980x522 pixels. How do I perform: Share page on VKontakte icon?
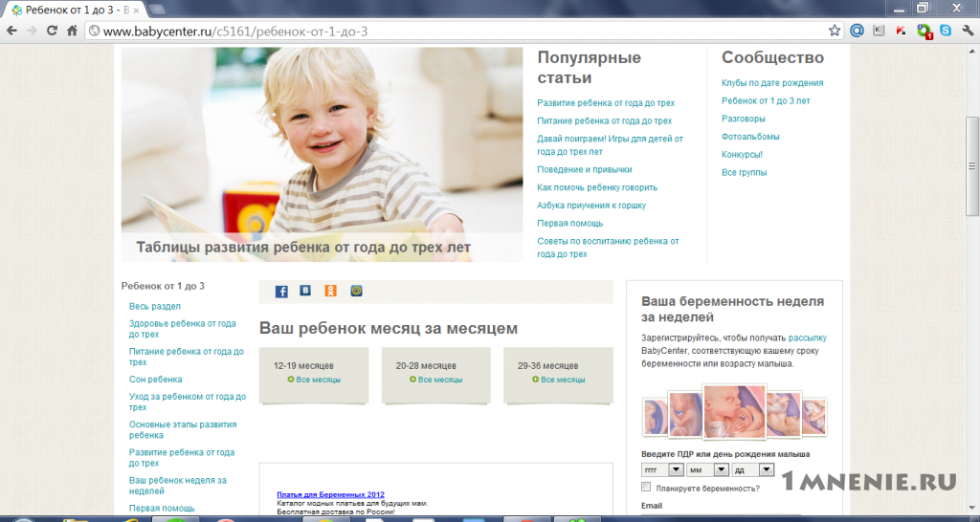[x=305, y=291]
